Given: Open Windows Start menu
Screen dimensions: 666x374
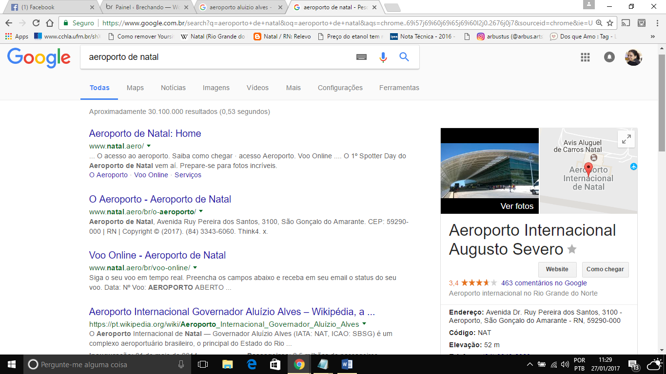Looking at the screenshot, I should point(12,364).
